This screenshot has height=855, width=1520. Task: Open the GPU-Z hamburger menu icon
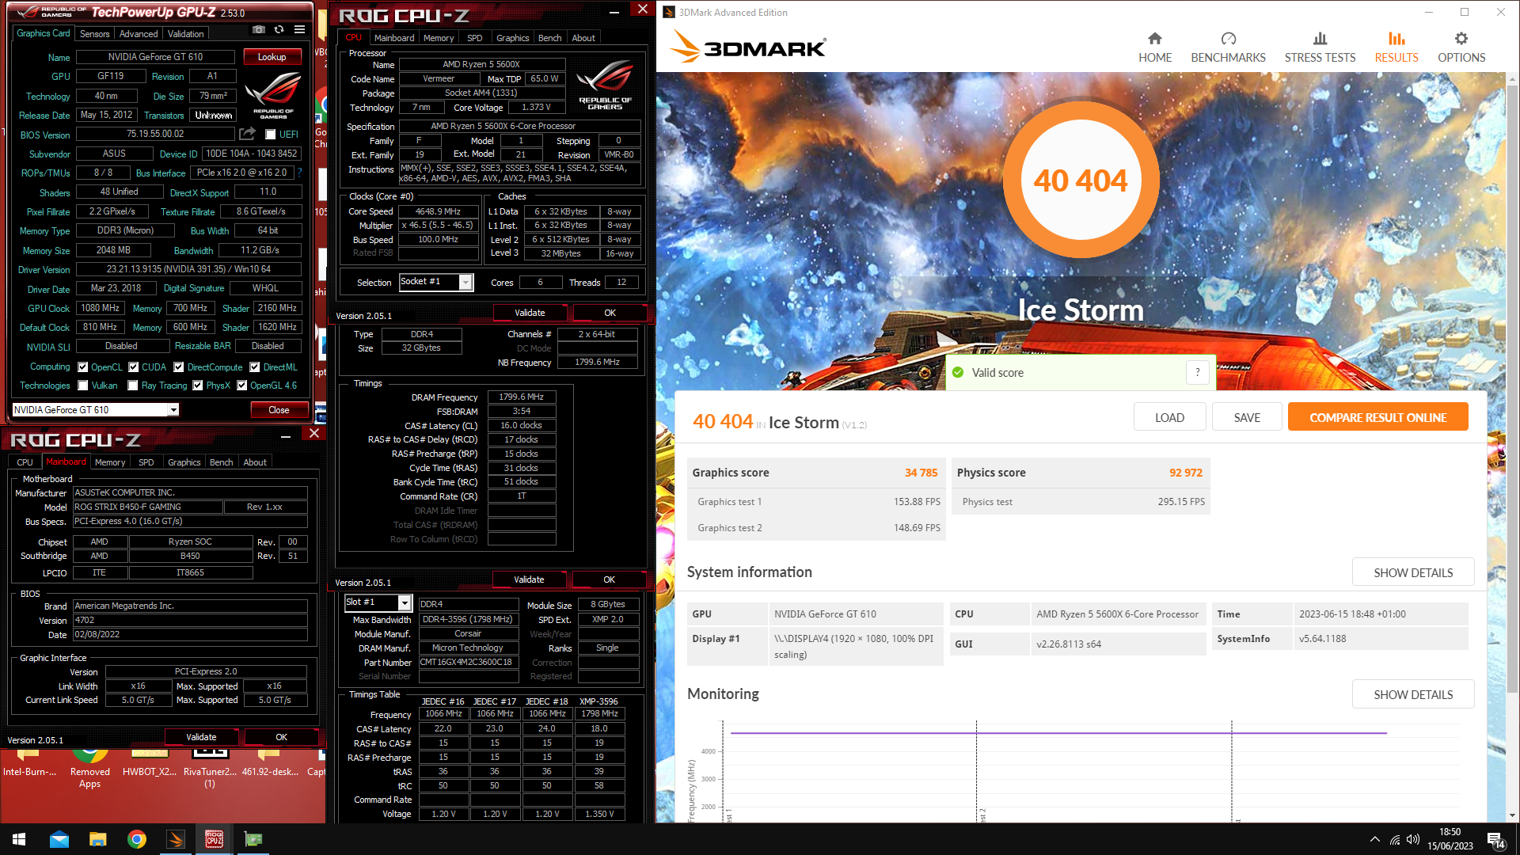(x=299, y=30)
